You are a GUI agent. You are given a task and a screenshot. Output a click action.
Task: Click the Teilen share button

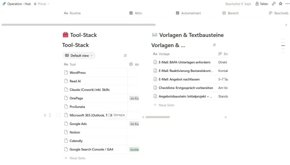point(262,4)
